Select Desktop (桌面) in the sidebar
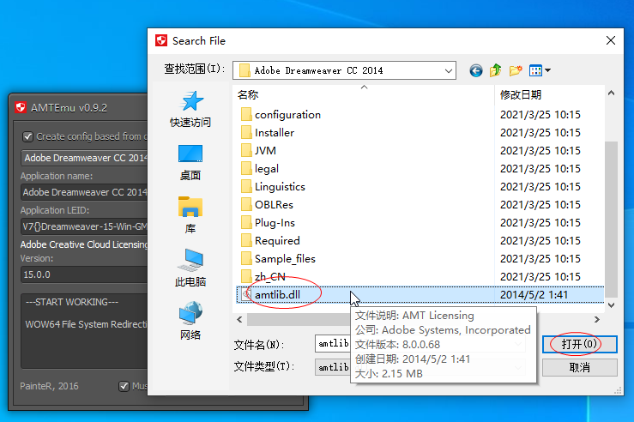634x422 pixels. (x=190, y=162)
